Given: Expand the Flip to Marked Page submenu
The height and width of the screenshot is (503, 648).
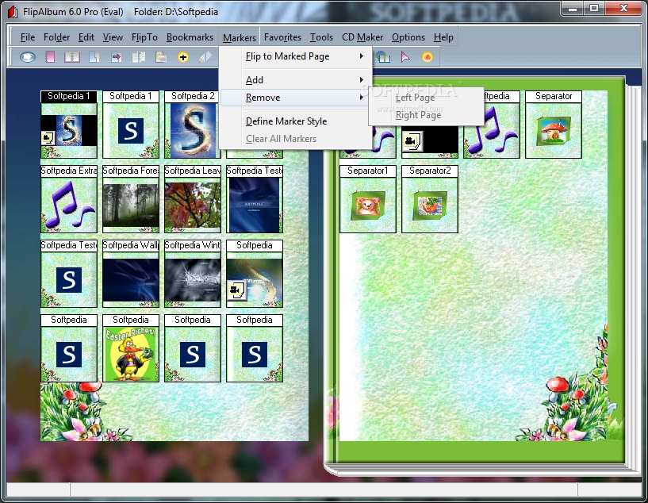Looking at the screenshot, I should [x=296, y=56].
